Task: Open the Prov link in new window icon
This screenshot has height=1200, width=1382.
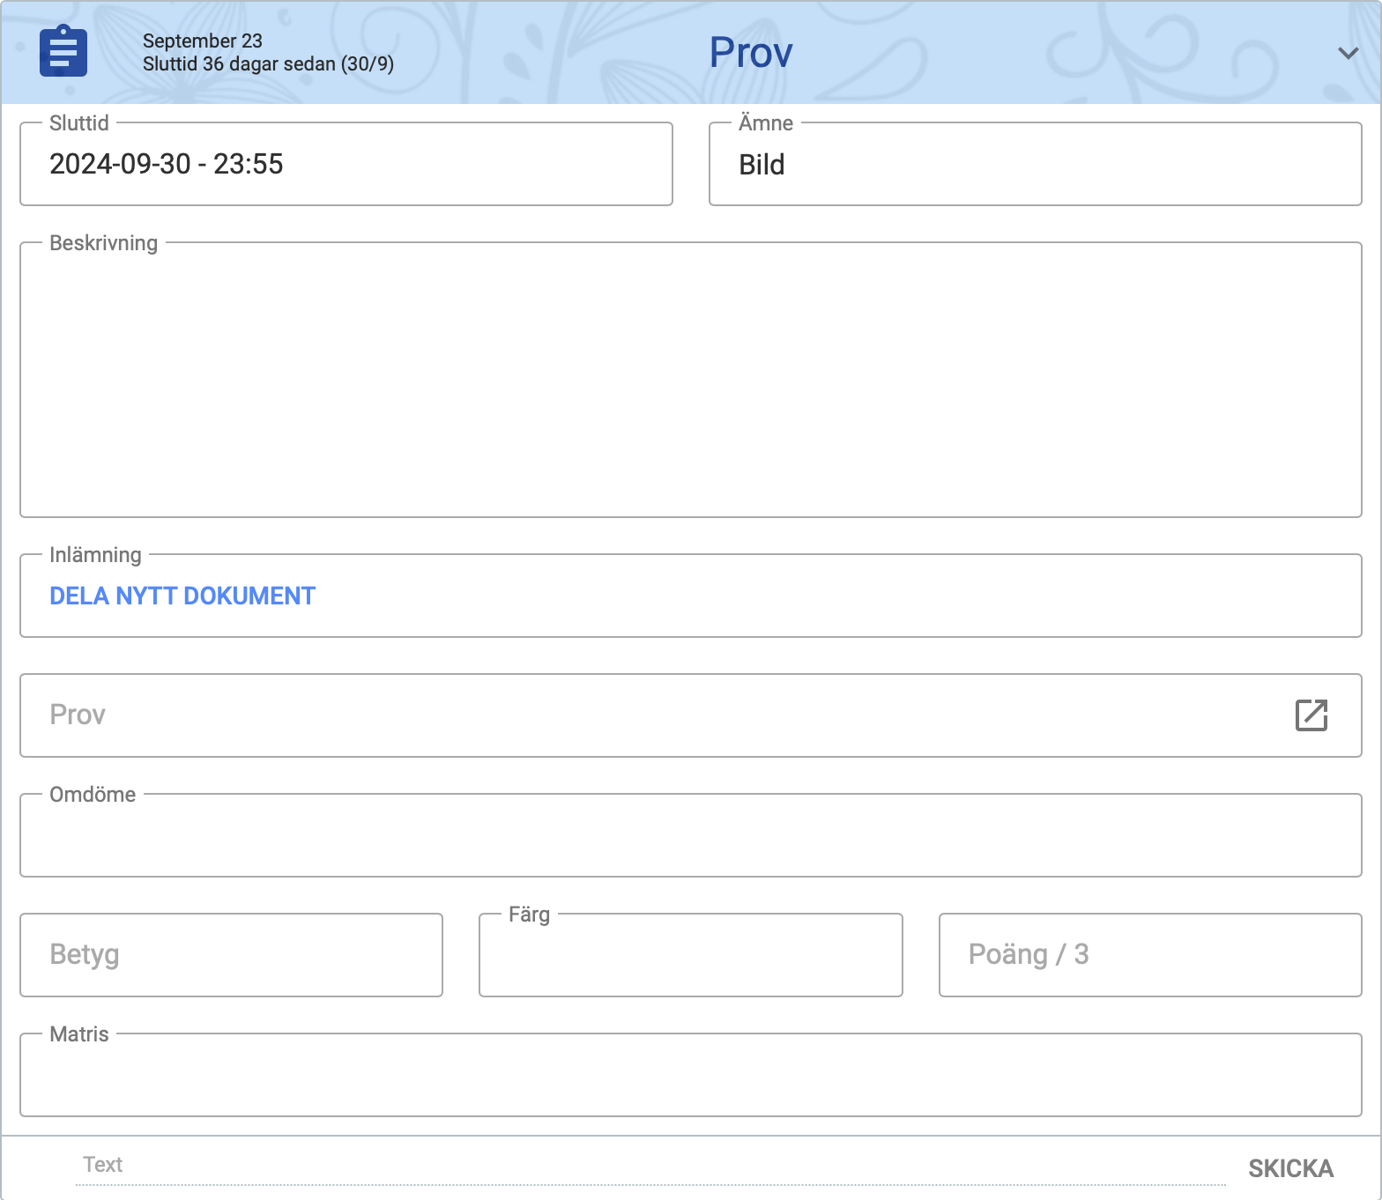Action: click(x=1311, y=715)
